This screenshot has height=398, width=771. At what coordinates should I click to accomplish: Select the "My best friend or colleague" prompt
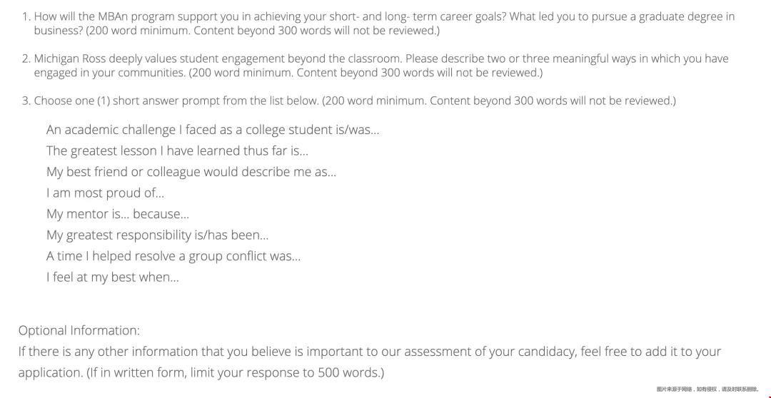coord(191,172)
